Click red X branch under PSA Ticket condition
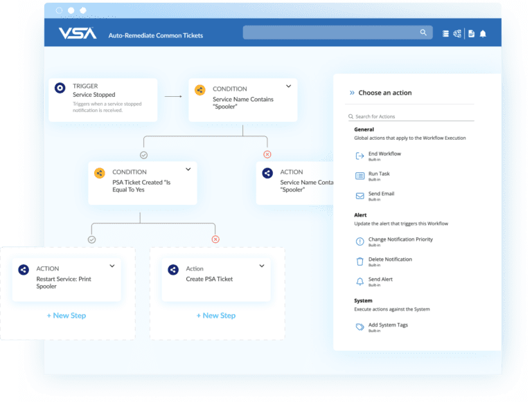This screenshot has width=532, height=402. tap(215, 239)
